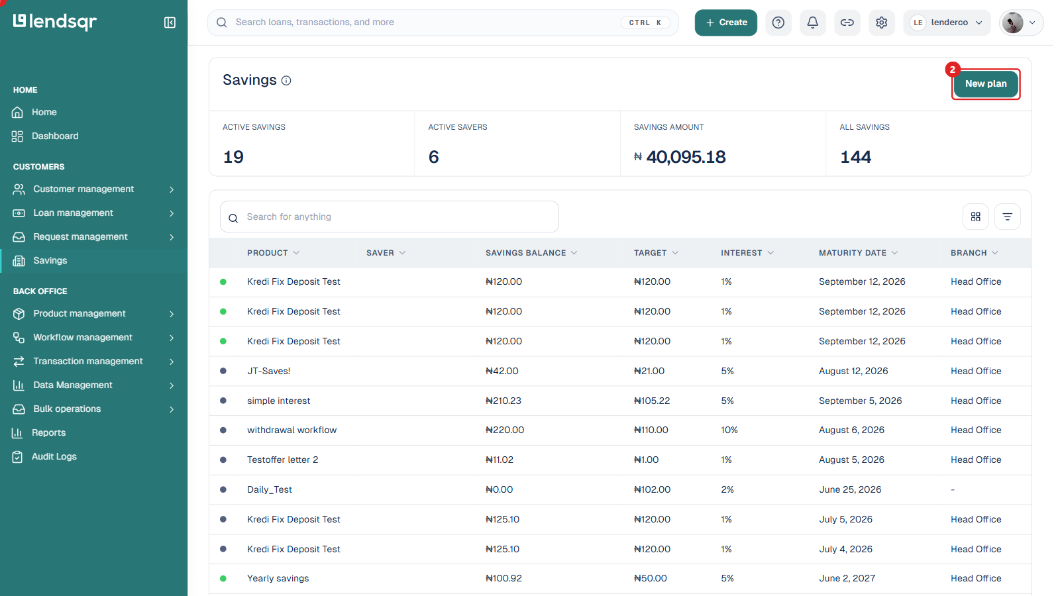Viewport: 1060px width, 596px height.
Task: Focus the global search loans field
Action: [x=443, y=23]
